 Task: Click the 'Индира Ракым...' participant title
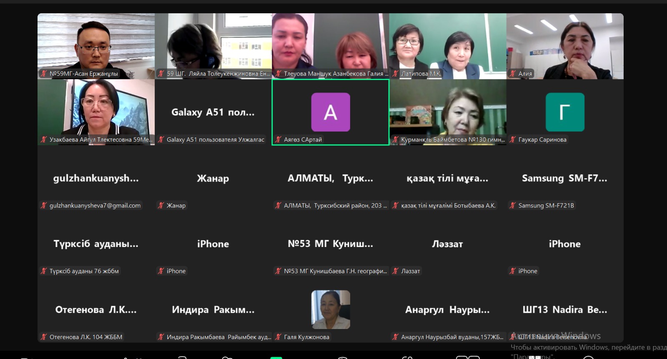pyautogui.click(x=213, y=310)
